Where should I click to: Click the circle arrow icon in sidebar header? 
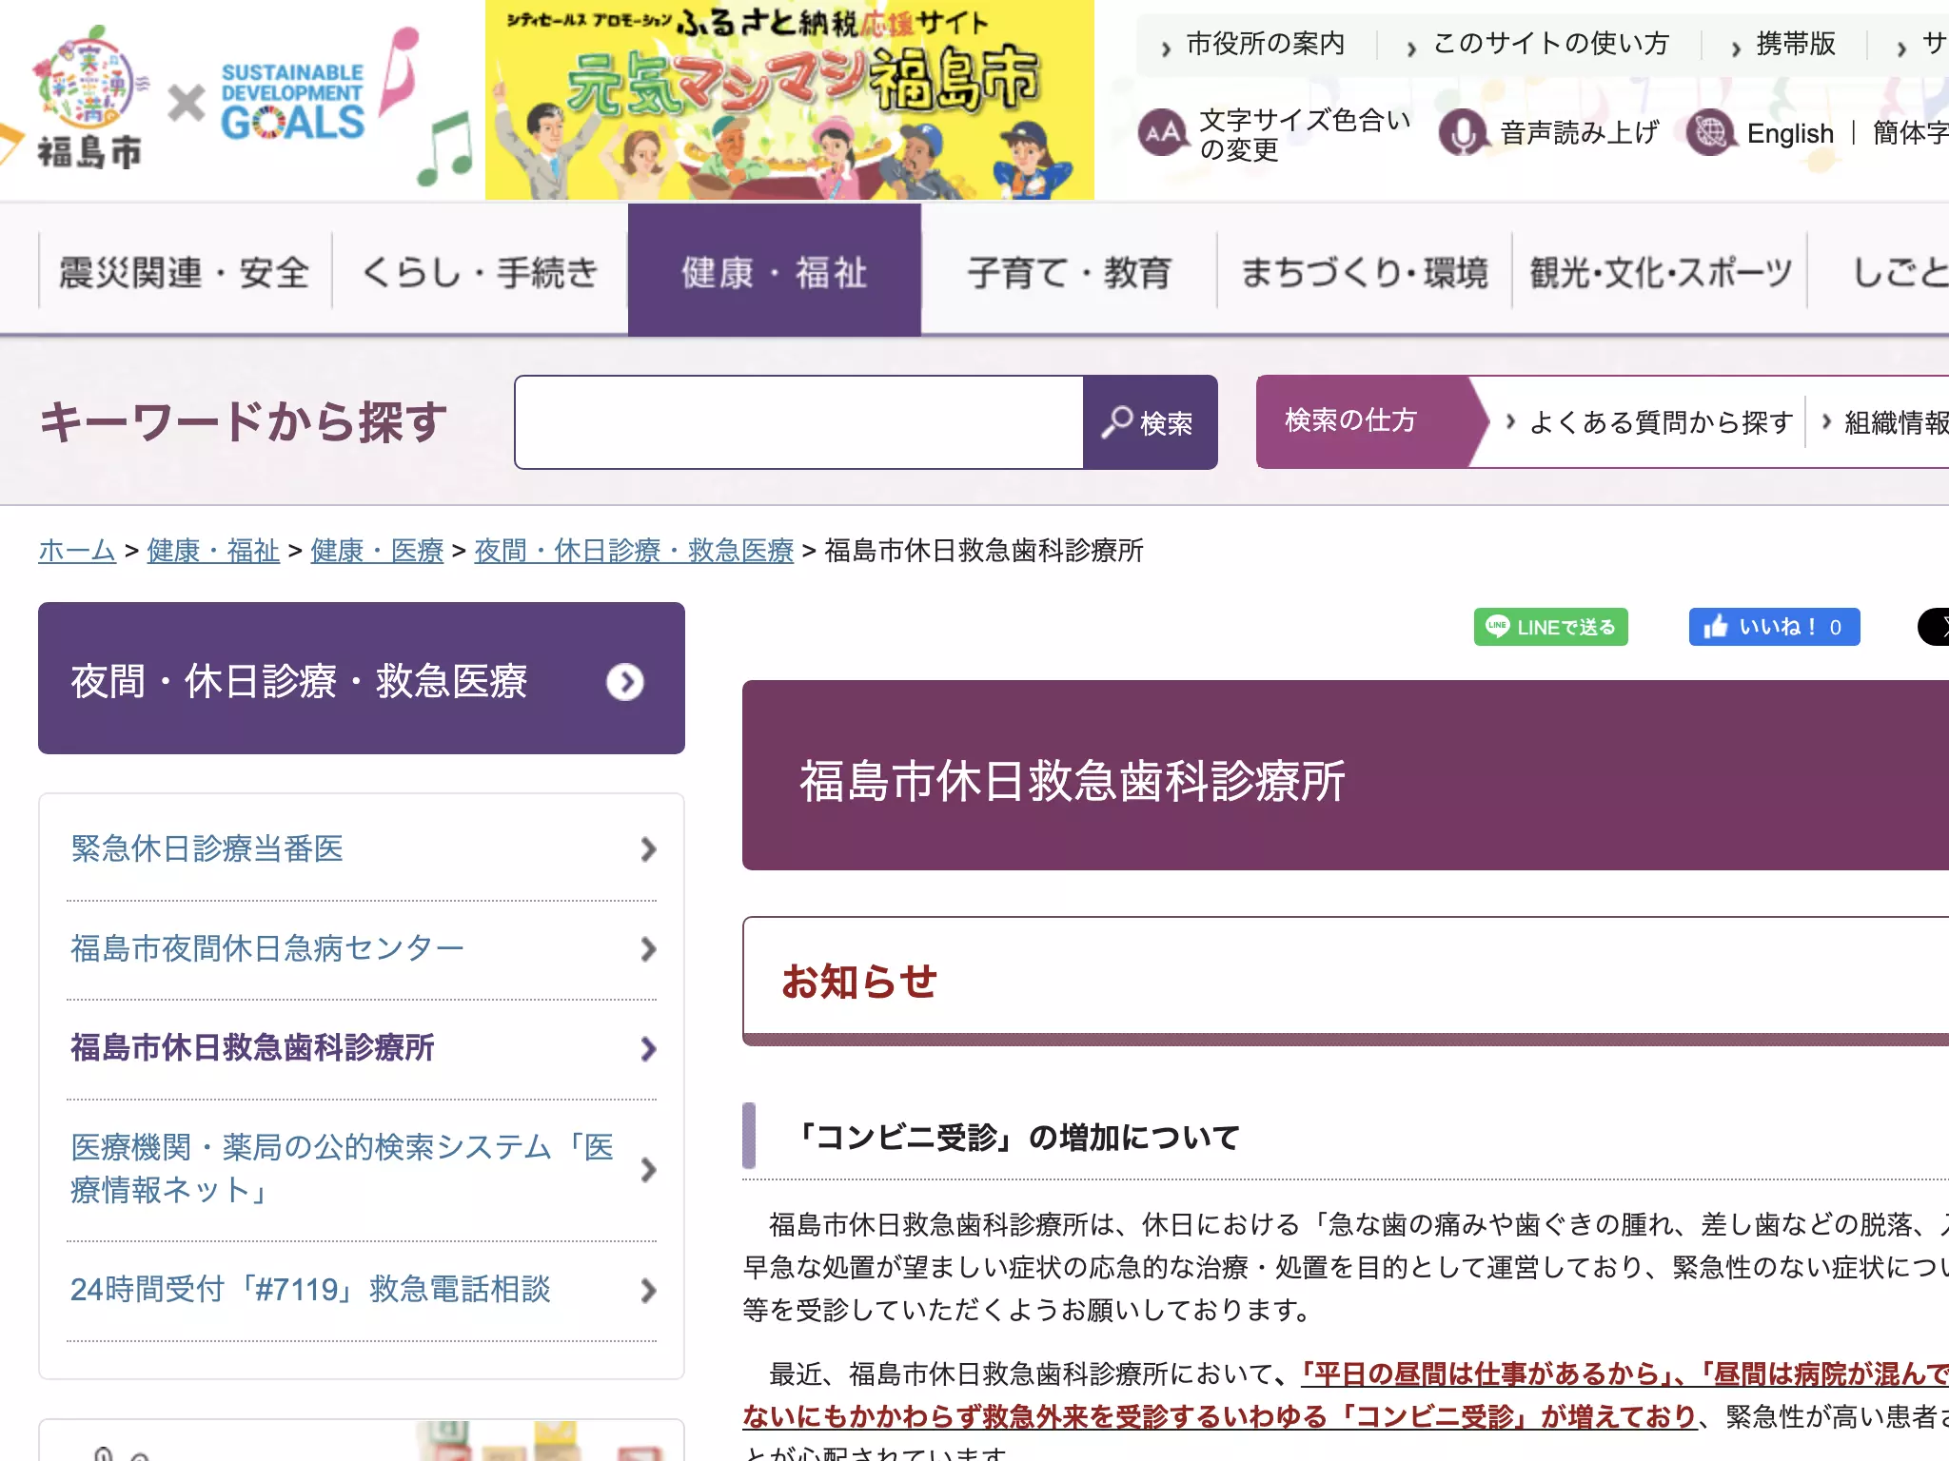click(x=625, y=682)
